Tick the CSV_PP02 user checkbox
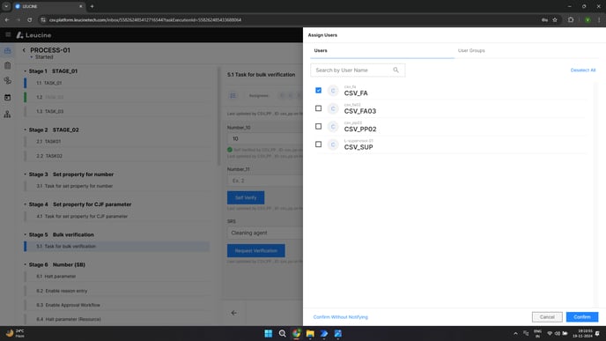606x341 pixels. (x=318, y=126)
